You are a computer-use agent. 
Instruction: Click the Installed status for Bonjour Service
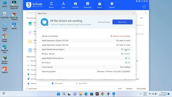point(126,54)
